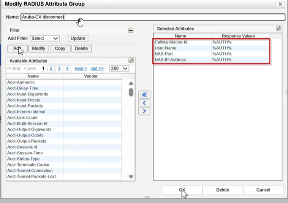The width and height of the screenshot is (288, 203).
Task: Select Acct-Session-Time attribute
Action: tap(64, 153)
